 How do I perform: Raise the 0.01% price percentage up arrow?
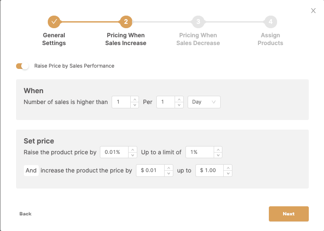click(132, 150)
